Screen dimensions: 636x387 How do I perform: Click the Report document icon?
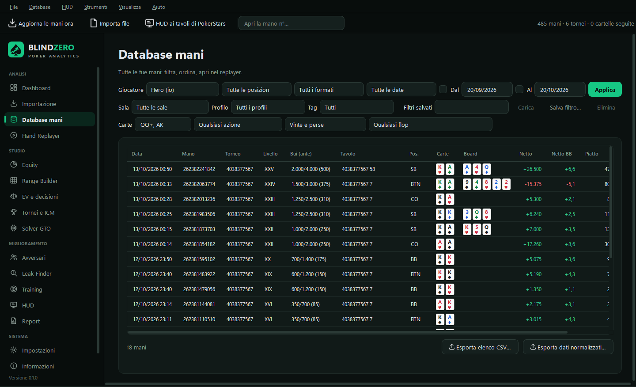(x=14, y=321)
